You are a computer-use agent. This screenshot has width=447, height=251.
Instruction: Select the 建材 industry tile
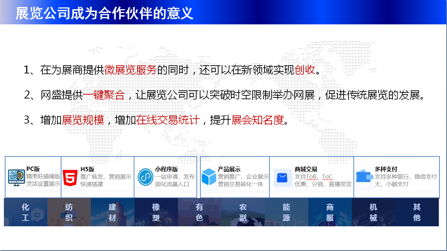click(113, 212)
